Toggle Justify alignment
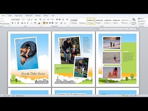148x111 pixels. 52,23
